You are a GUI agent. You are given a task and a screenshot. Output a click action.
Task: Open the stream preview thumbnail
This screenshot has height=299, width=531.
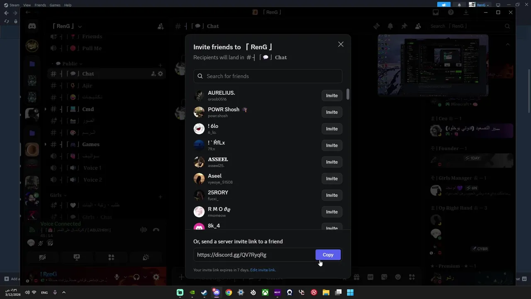point(433,66)
